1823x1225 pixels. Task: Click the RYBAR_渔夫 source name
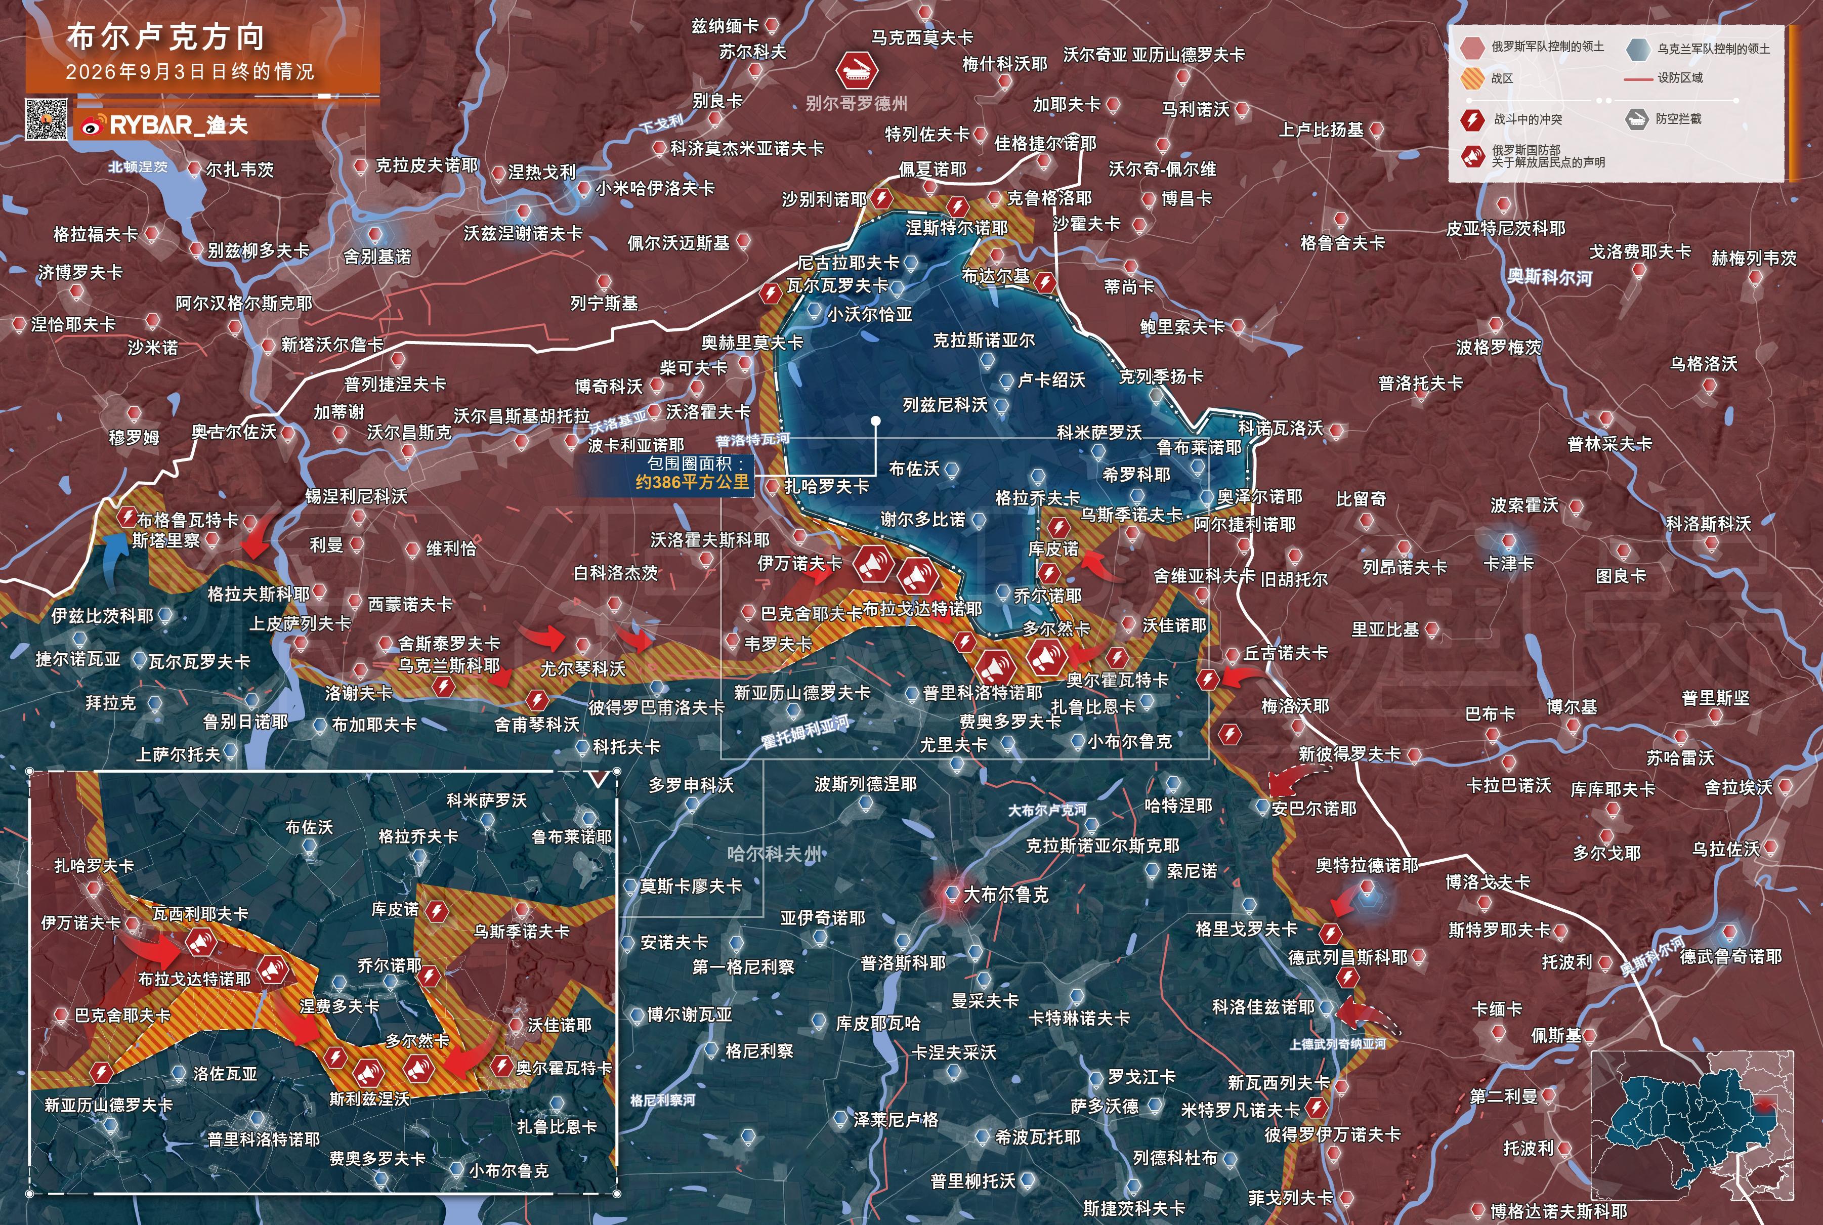click(x=178, y=125)
